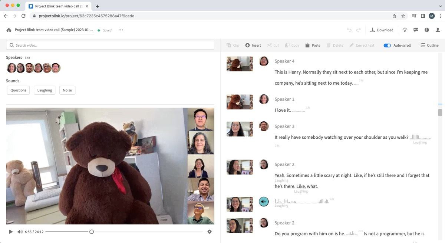The width and height of the screenshot is (445, 243).
Task: Open the three-dot project options menu
Action: click(121, 30)
